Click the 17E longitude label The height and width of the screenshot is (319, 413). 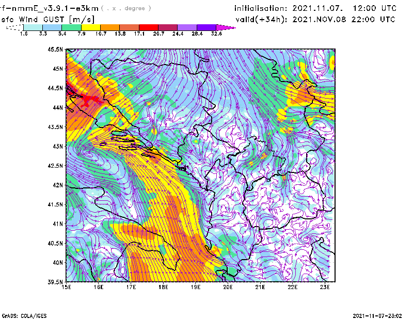coord(131,287)
